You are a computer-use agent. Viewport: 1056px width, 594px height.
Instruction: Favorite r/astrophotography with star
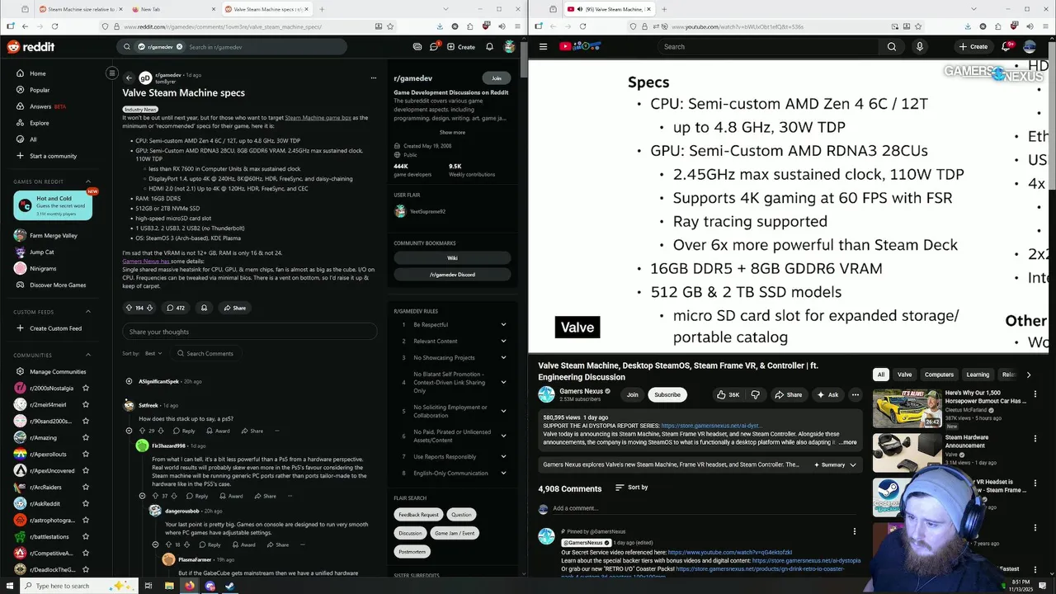pyautogui.click(x=86, y=520)
